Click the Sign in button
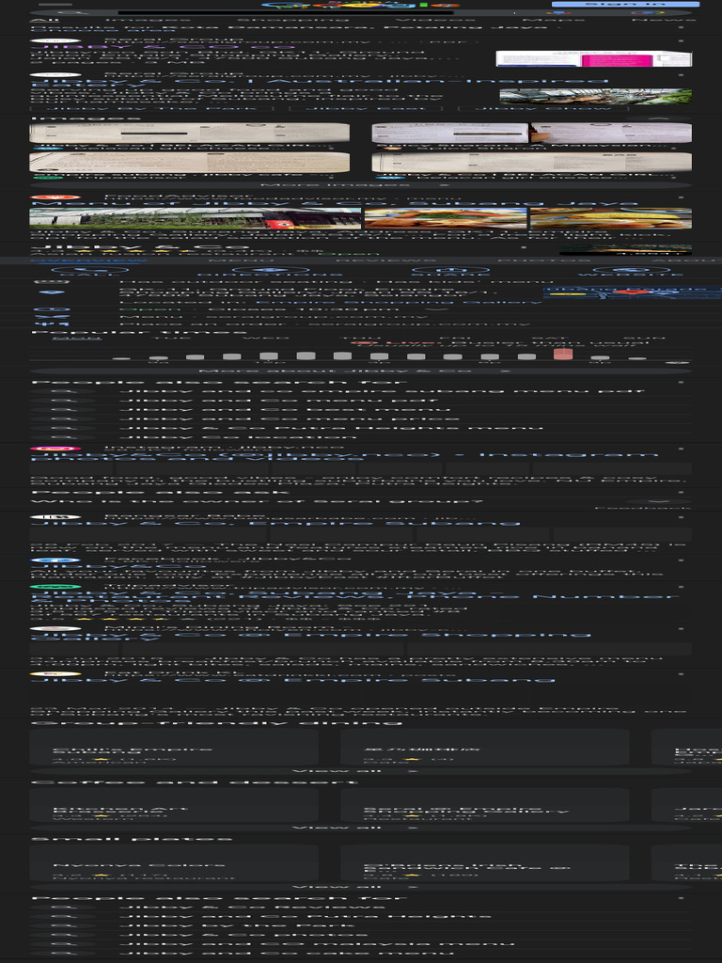The height and width of the screenshot is (963, 722). pyautogui.click(x=625, y=4)
